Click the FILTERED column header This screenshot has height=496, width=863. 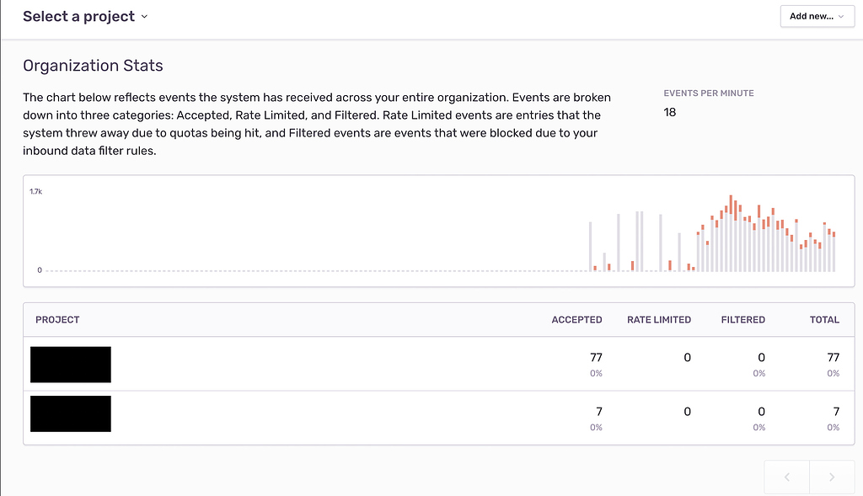[742, 320]
